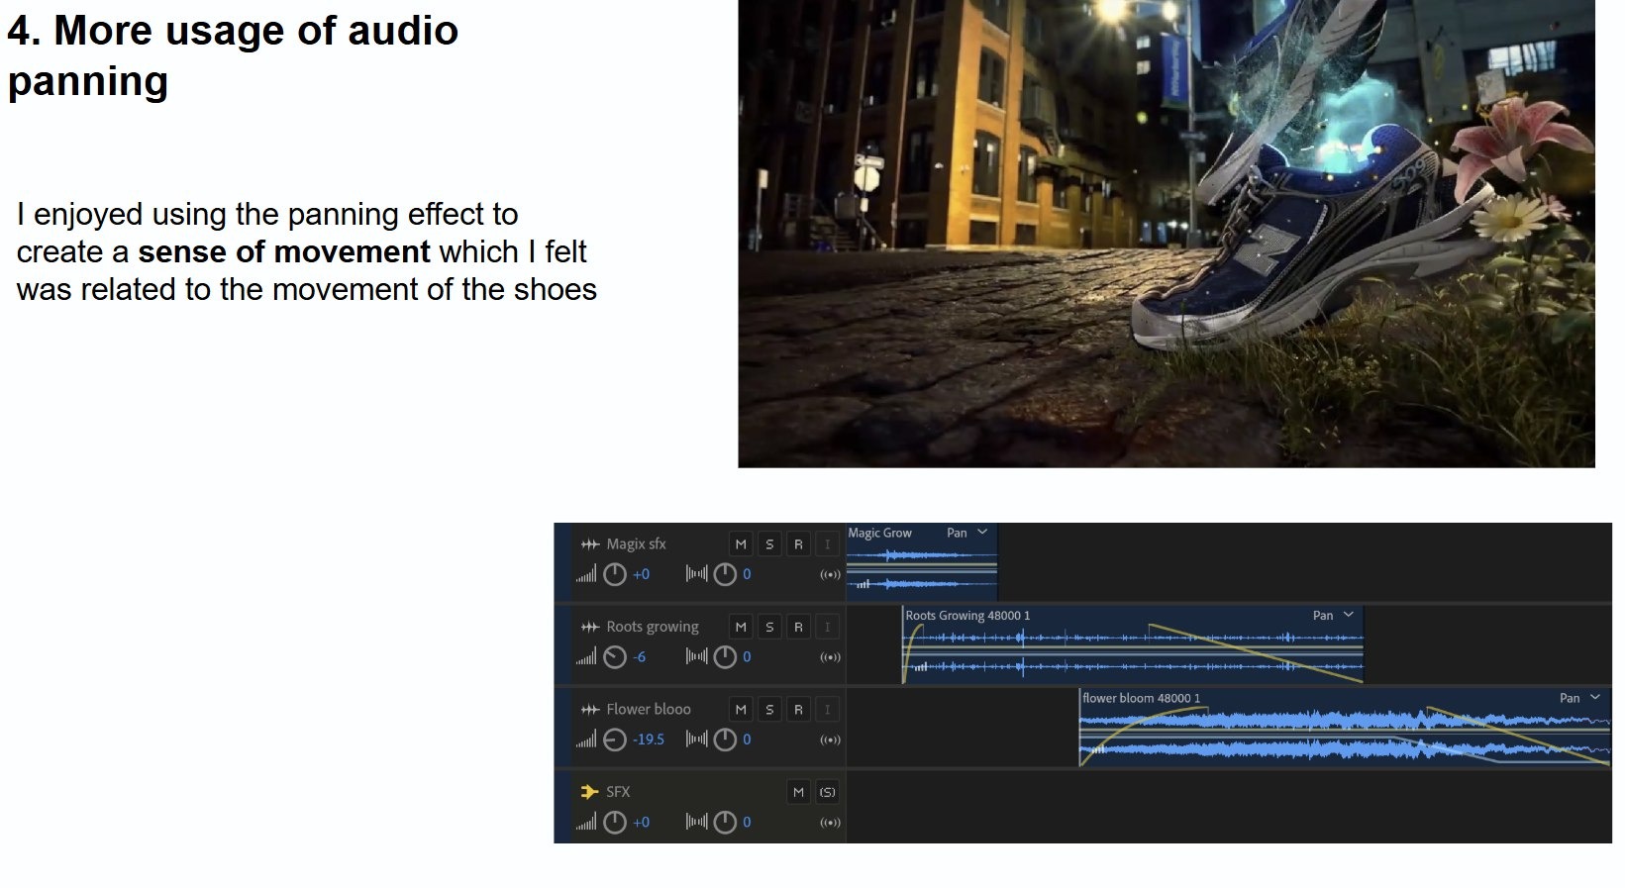Click the Solo safe (S) button on SFX

(x=827, y=792)
